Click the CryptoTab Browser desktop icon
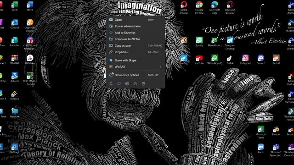Viewport: 294px width, 165px height. [x=30, y=26]
